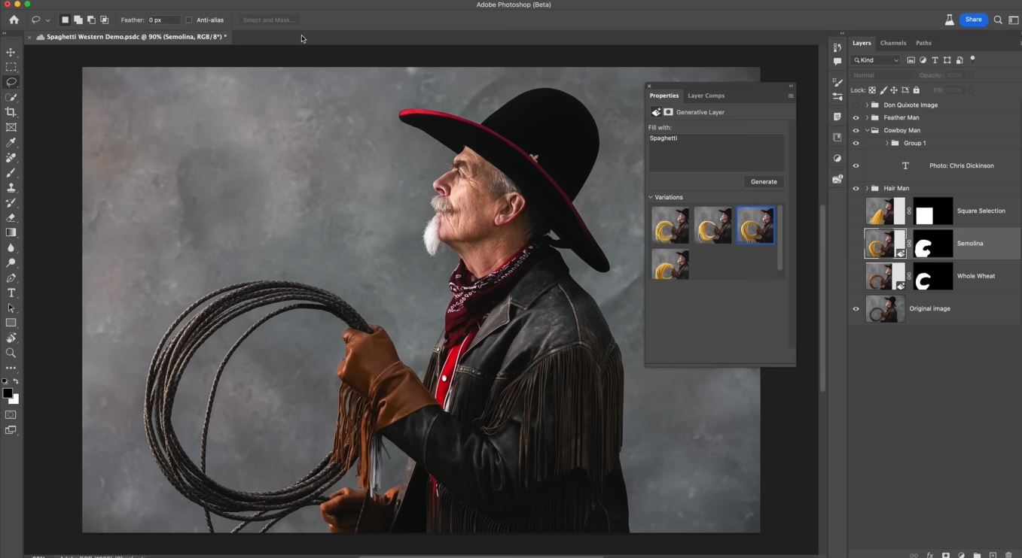Select the first spaghetti variation thumbnail
The height and width of the screenshot is (558, 1022).
pos(670,226)
